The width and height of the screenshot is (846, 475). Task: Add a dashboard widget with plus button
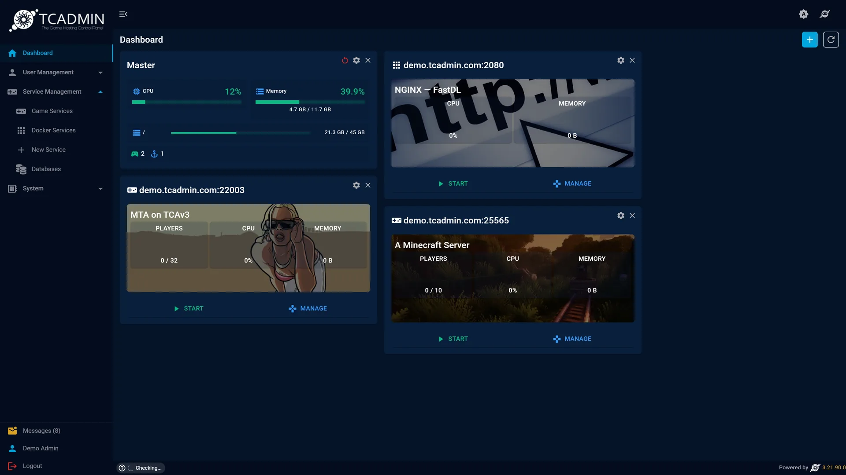(x=810, y=40)
